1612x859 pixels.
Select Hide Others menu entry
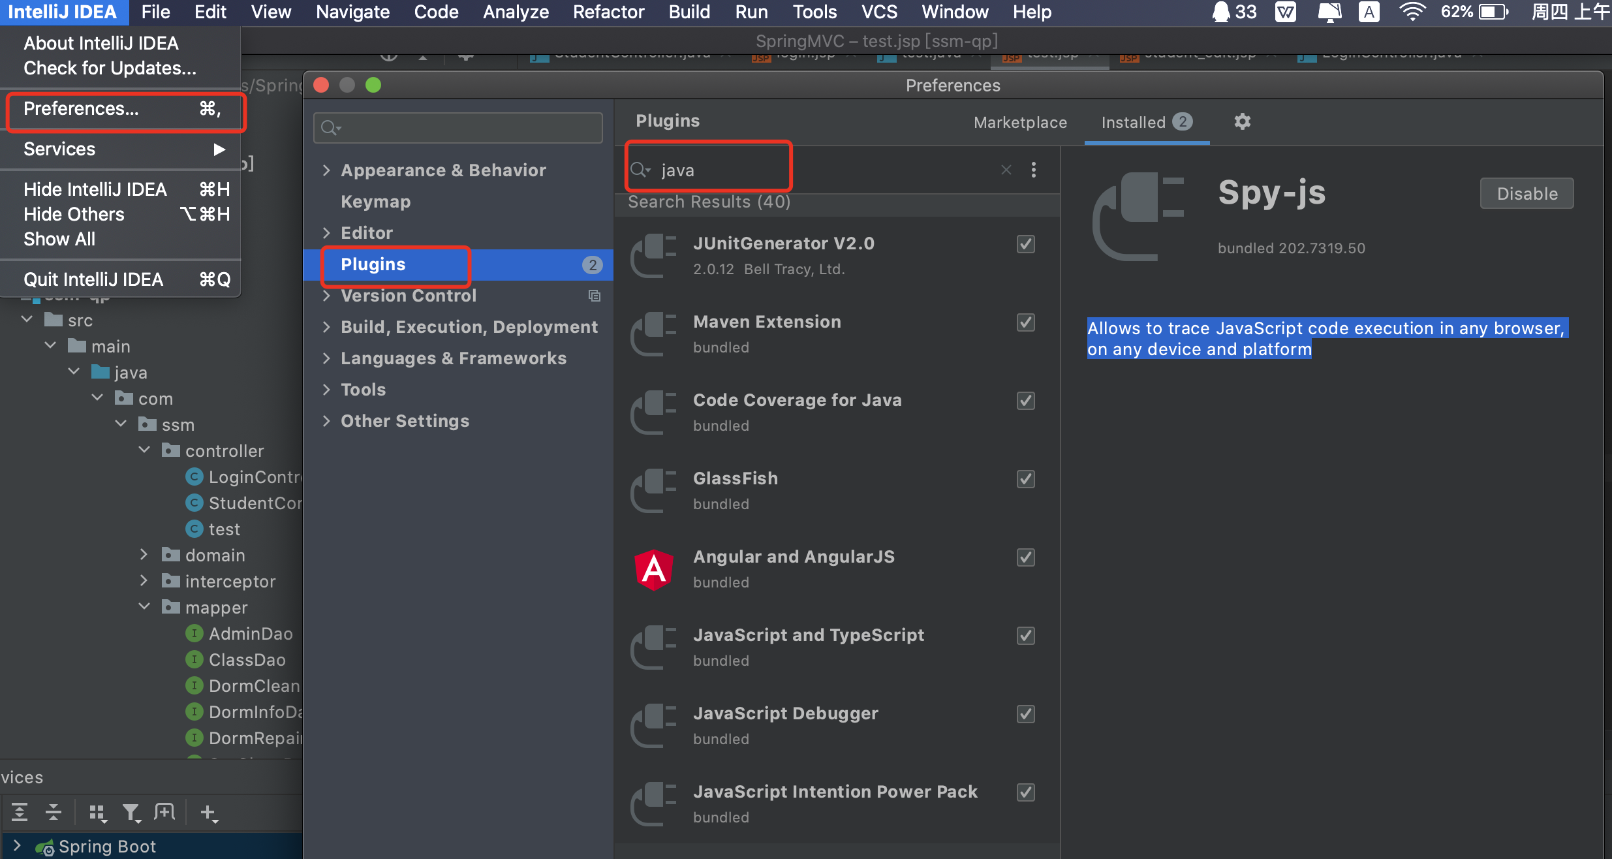[121, 214]
